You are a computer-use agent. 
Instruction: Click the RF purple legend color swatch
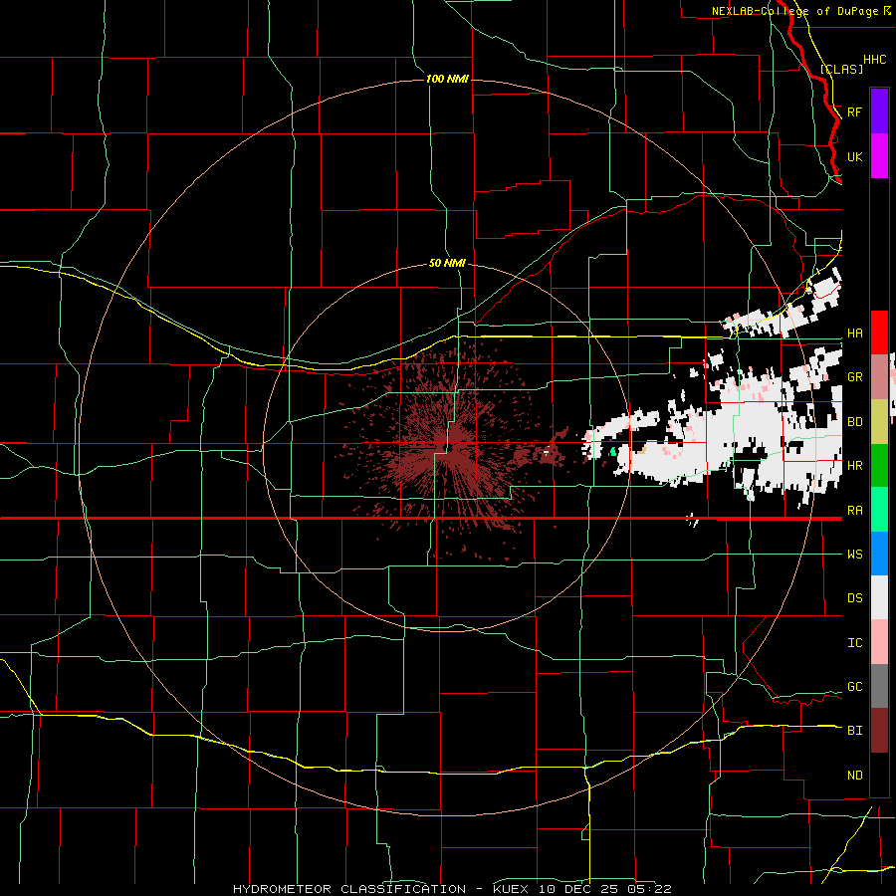(x=879, y=112)
